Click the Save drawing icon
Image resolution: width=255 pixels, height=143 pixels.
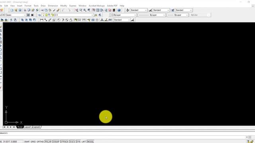pyautogui.click(x=20, y=10)
